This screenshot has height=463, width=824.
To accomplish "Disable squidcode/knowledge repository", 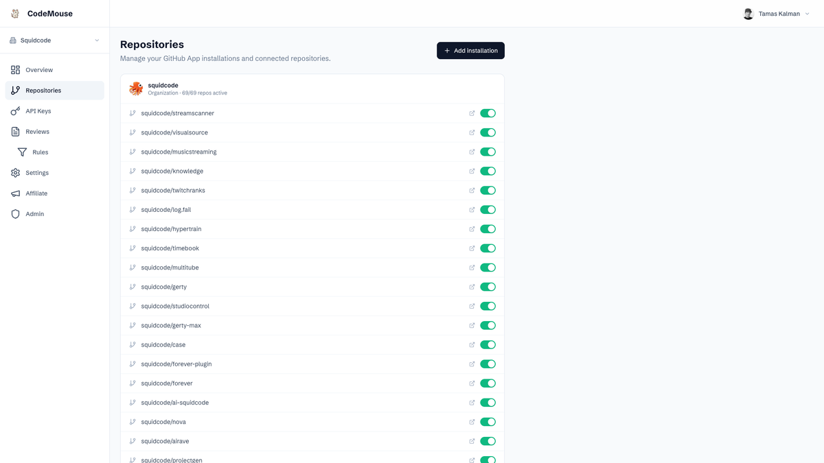I will pyautogui.click(x=488, y=171).
